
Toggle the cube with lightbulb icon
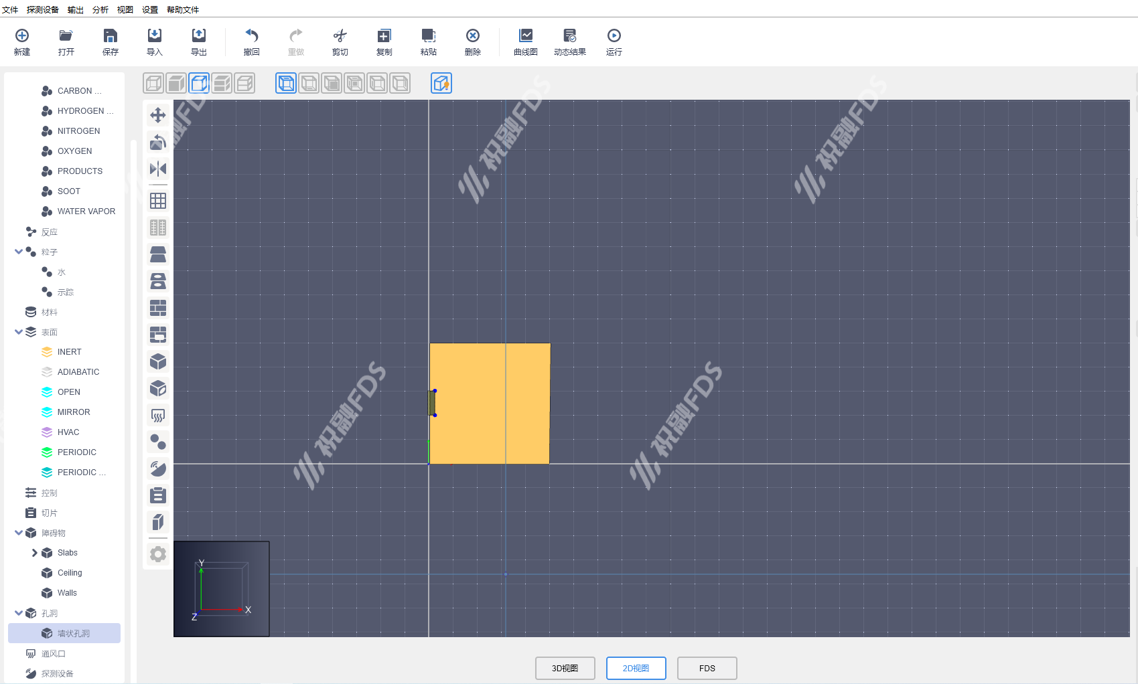441,83
